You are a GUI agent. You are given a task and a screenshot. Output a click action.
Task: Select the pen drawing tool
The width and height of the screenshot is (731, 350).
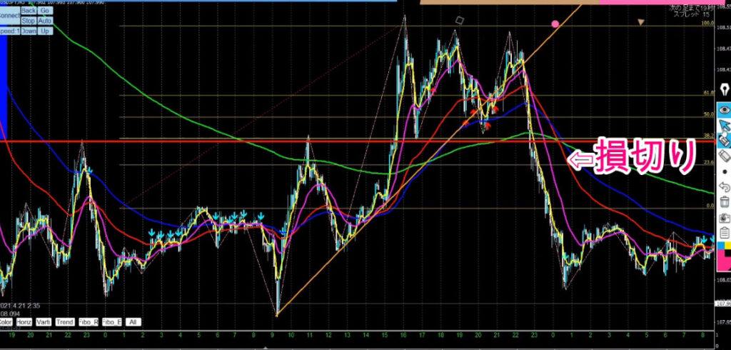(x=725, y=89)
